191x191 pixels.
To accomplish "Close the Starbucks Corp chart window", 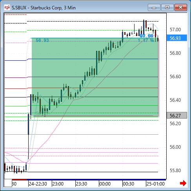I will [181, 7].
